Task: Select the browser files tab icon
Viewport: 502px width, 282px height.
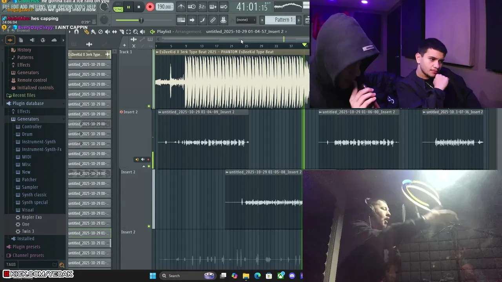Action: point(21,40)
